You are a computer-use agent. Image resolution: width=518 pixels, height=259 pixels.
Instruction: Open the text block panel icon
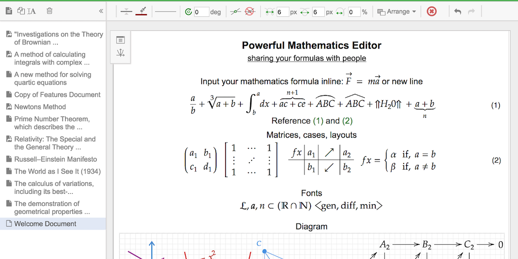coord(120,40)
